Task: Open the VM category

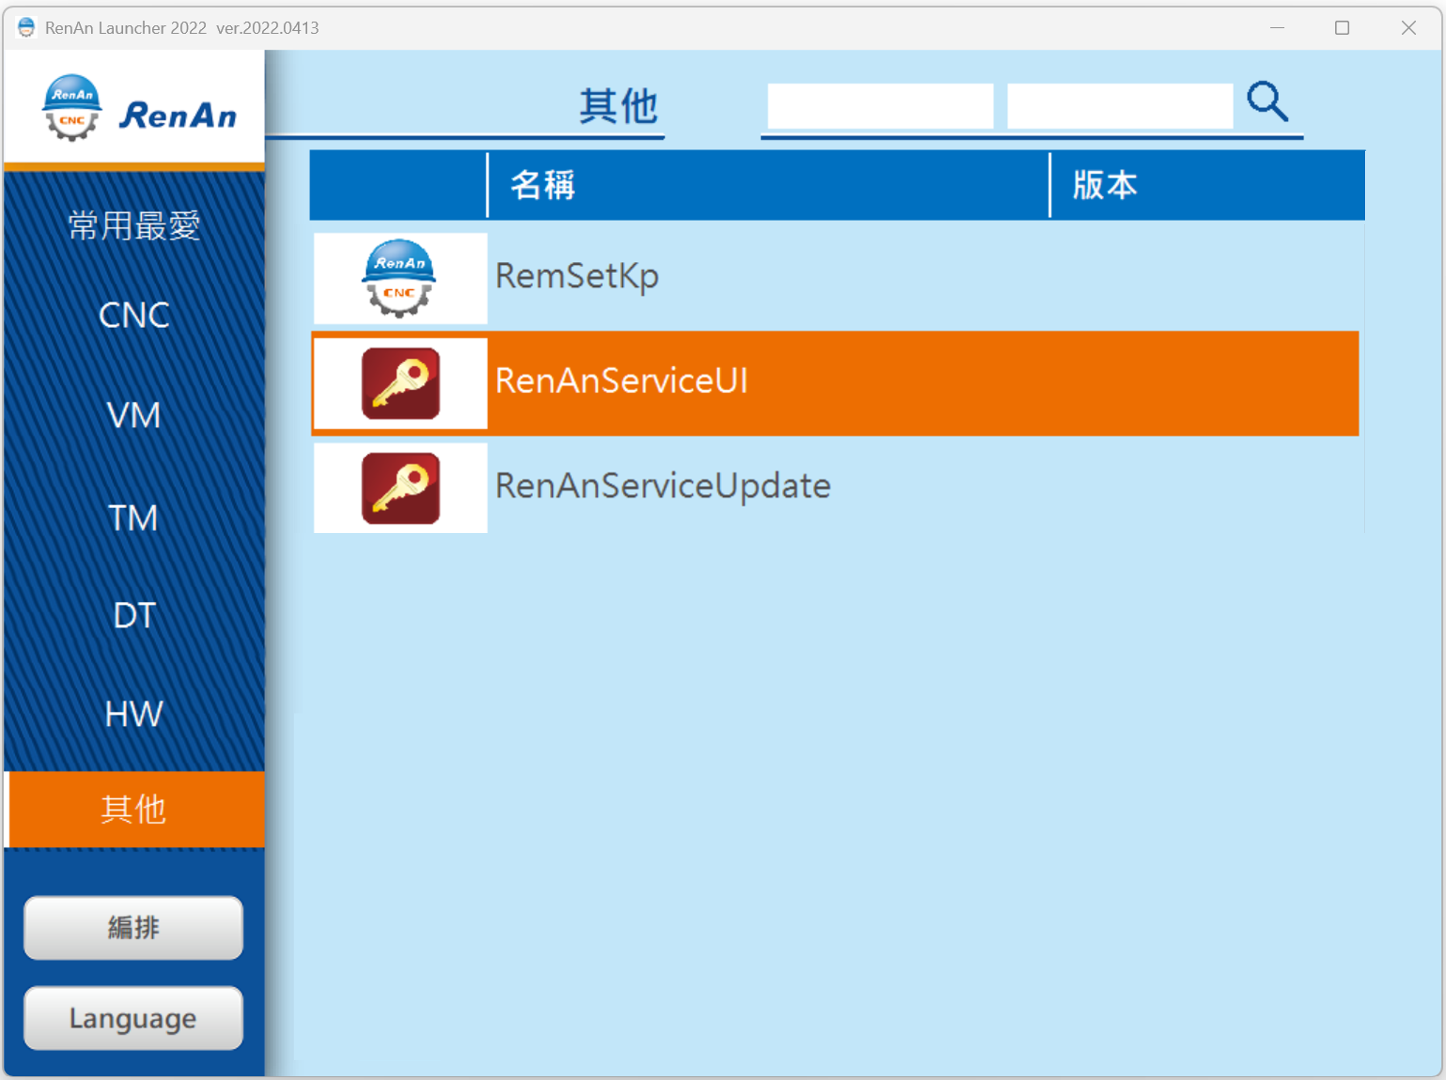Action: click(x=134, y=415)
